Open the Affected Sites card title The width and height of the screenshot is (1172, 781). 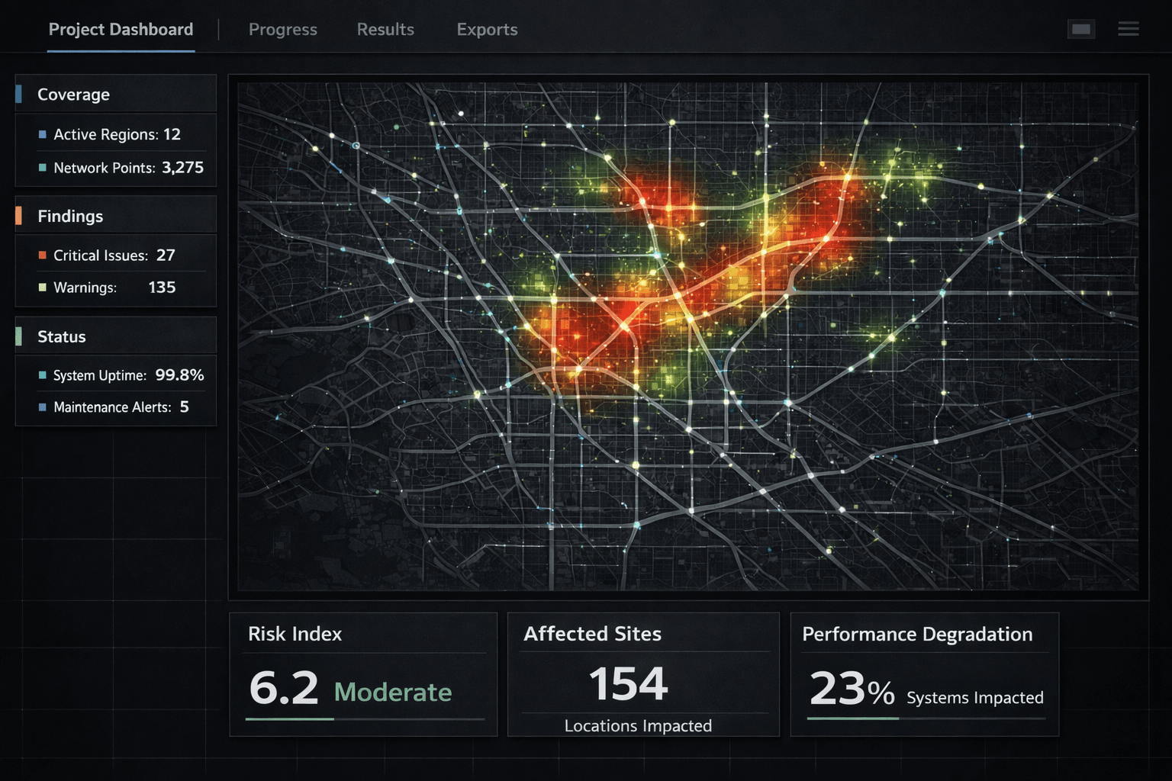tap(592, 634)
